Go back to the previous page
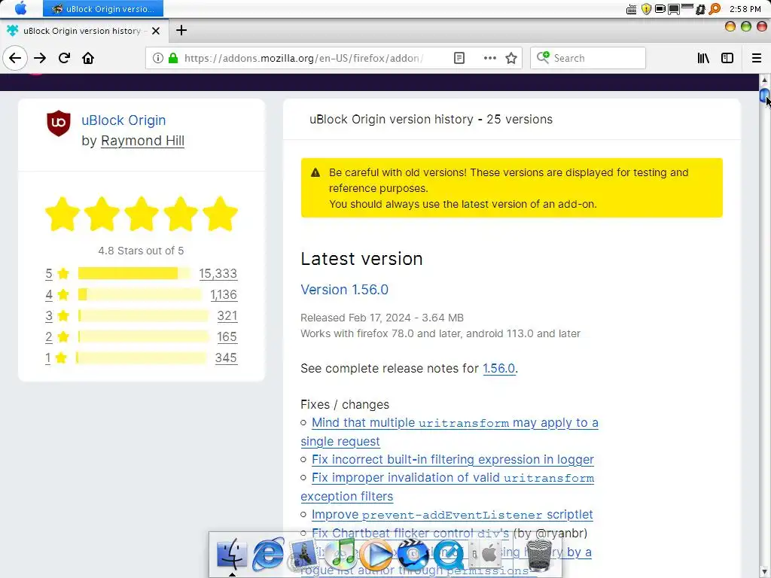771x578 pixels. [x=15, y=58]
